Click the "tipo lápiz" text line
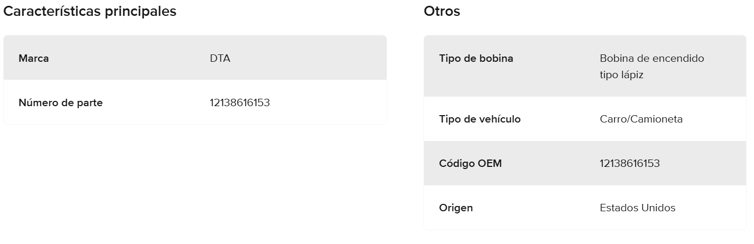Viewport: 754px width, 244px height. [x=622, y=75]
